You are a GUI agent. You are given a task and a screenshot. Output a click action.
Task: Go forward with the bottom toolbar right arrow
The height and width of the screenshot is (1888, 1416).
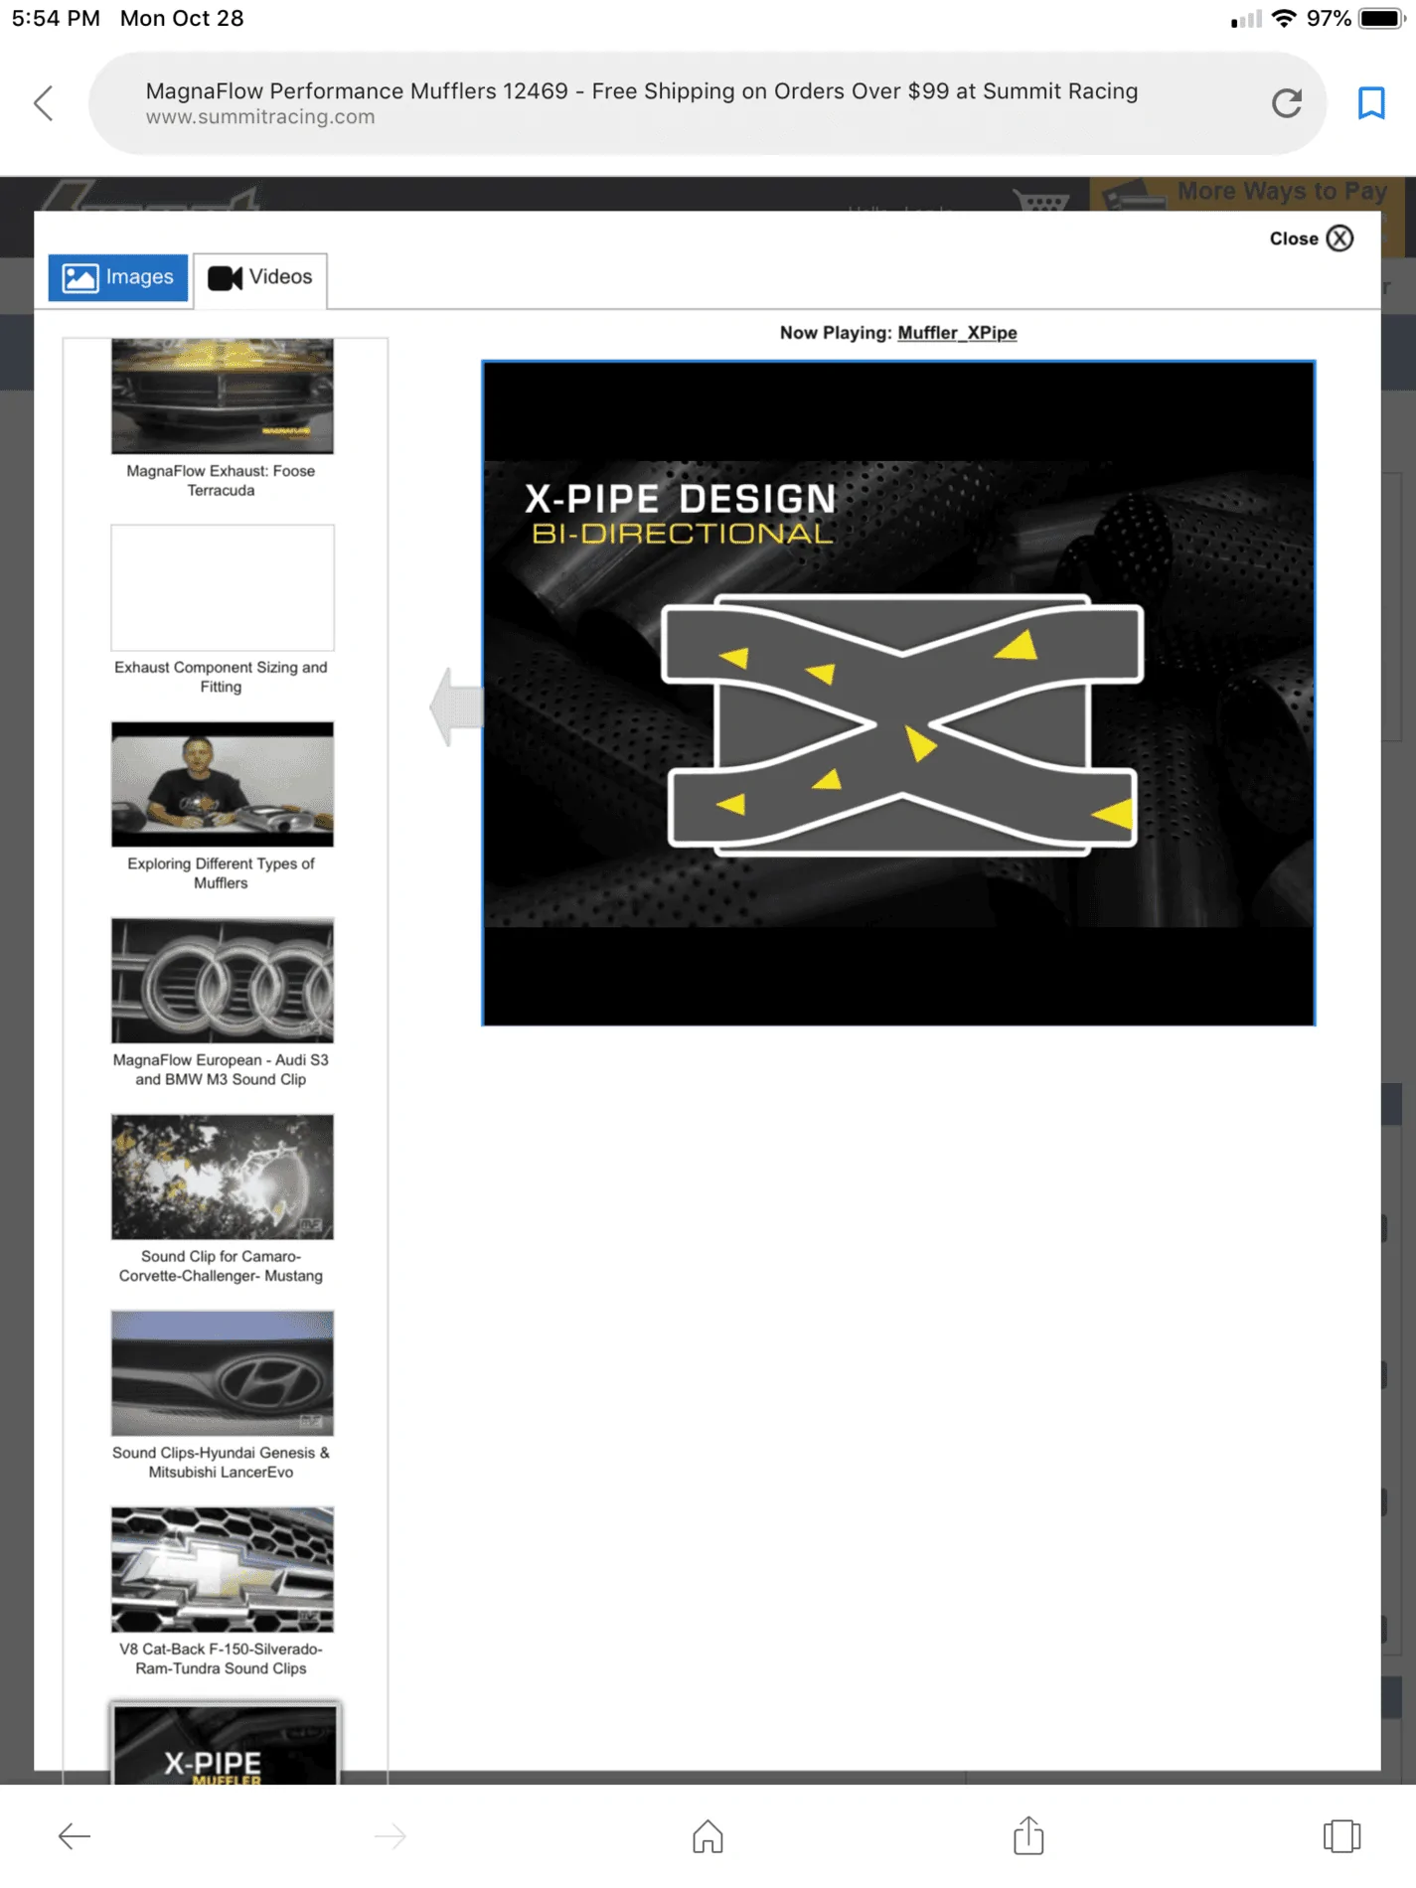point(391,1836)
